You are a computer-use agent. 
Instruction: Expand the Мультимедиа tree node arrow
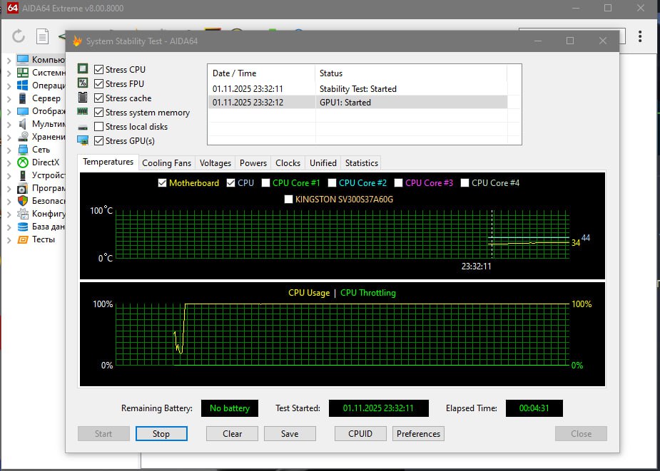click(x=9, y=124)
